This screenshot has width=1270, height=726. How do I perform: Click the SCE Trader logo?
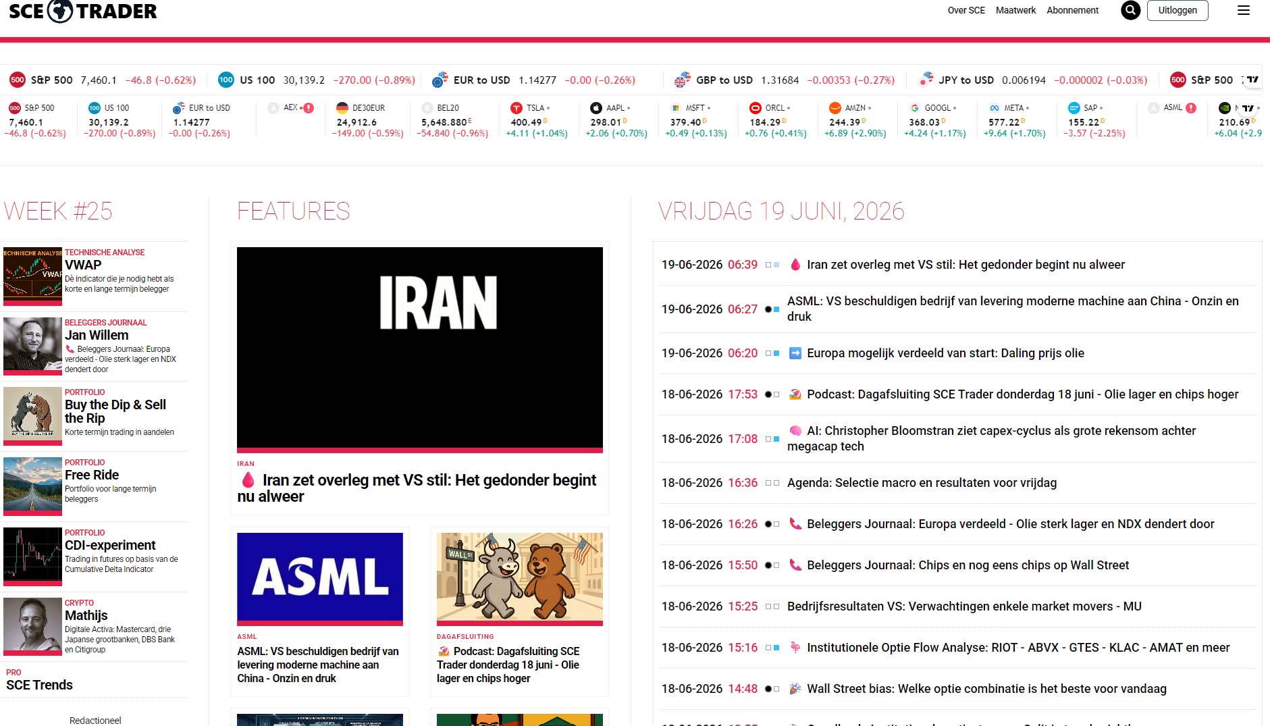(x=82, y=11)
